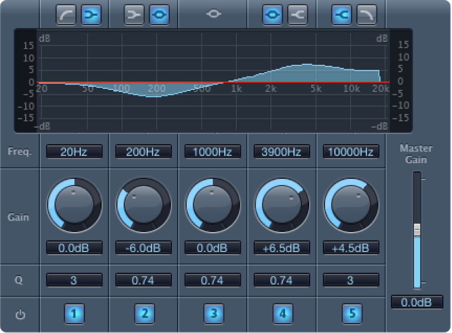Screen dimensions: 452x333
Task: Disable EQ band 2
Action: click(143, 314)
